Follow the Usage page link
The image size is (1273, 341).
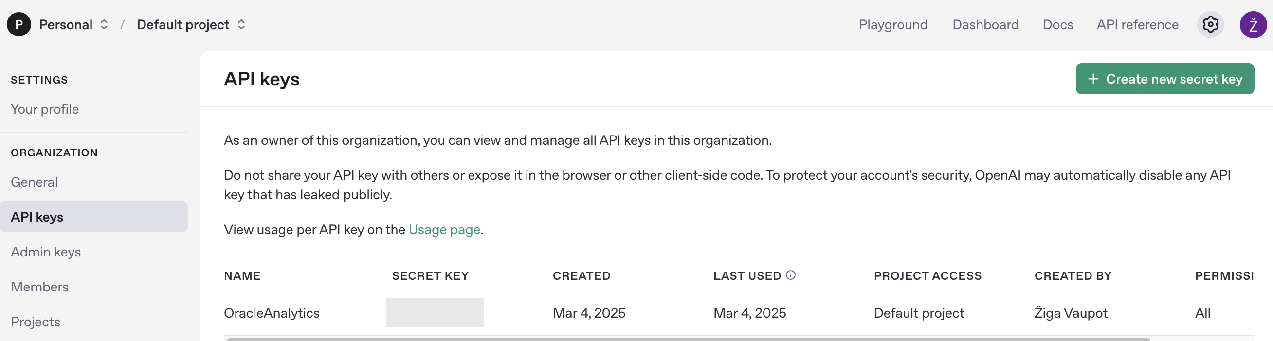[444, 229]
